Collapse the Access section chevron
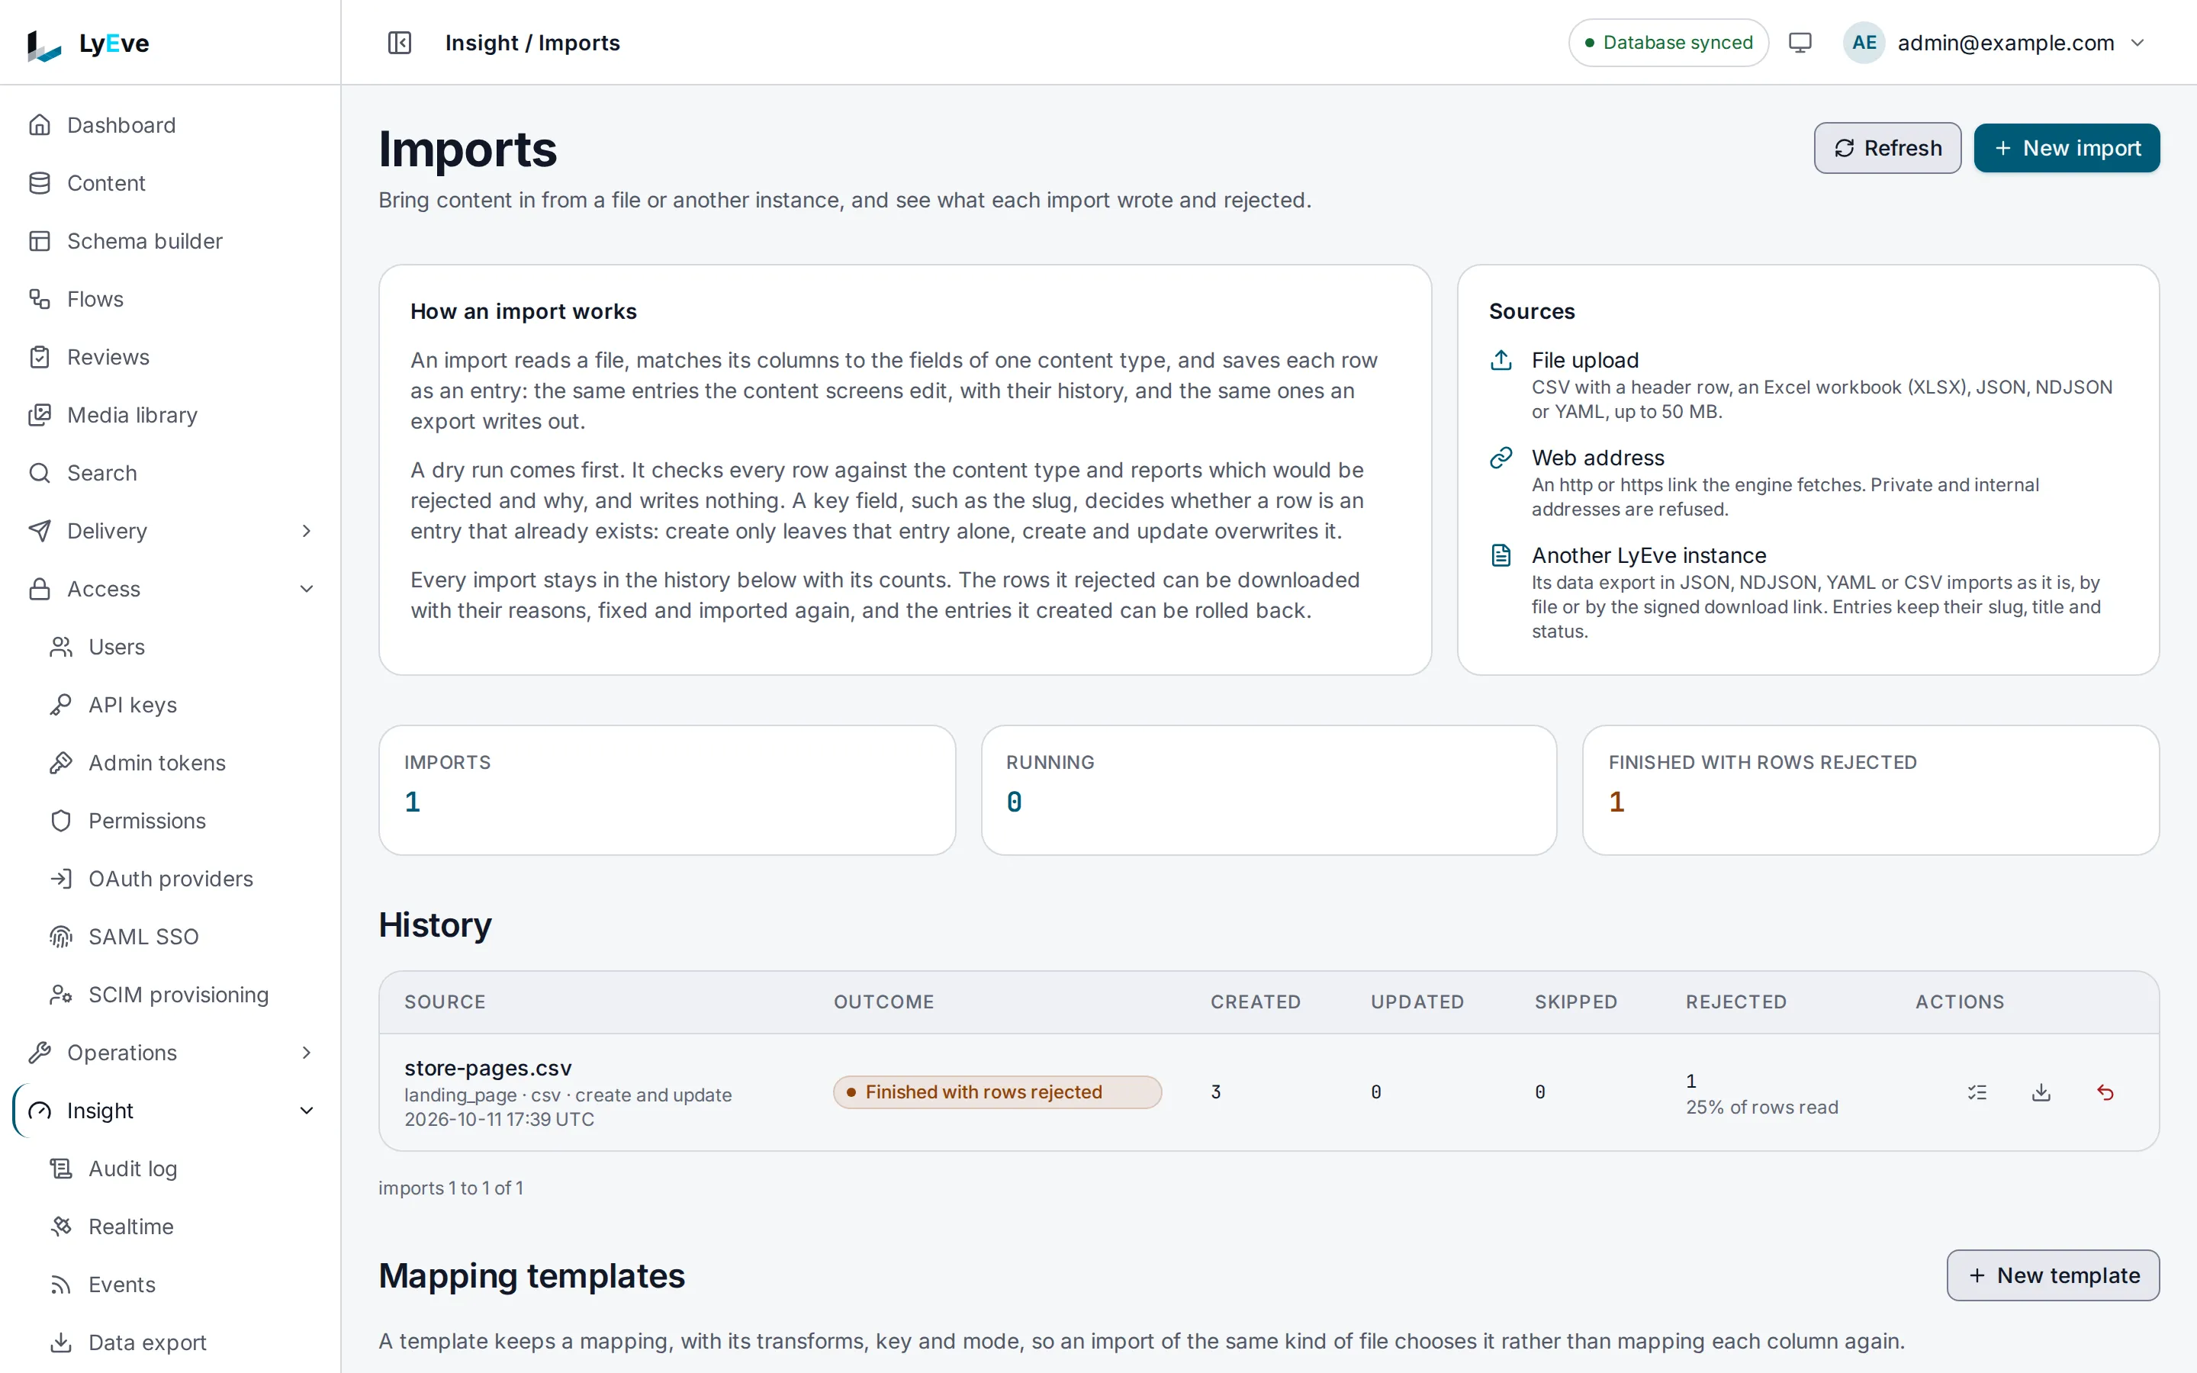The height and width of the screenshot is (1373, 2197). [307, 590]
